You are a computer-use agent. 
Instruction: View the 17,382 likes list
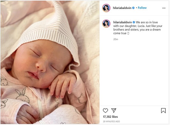110,117
